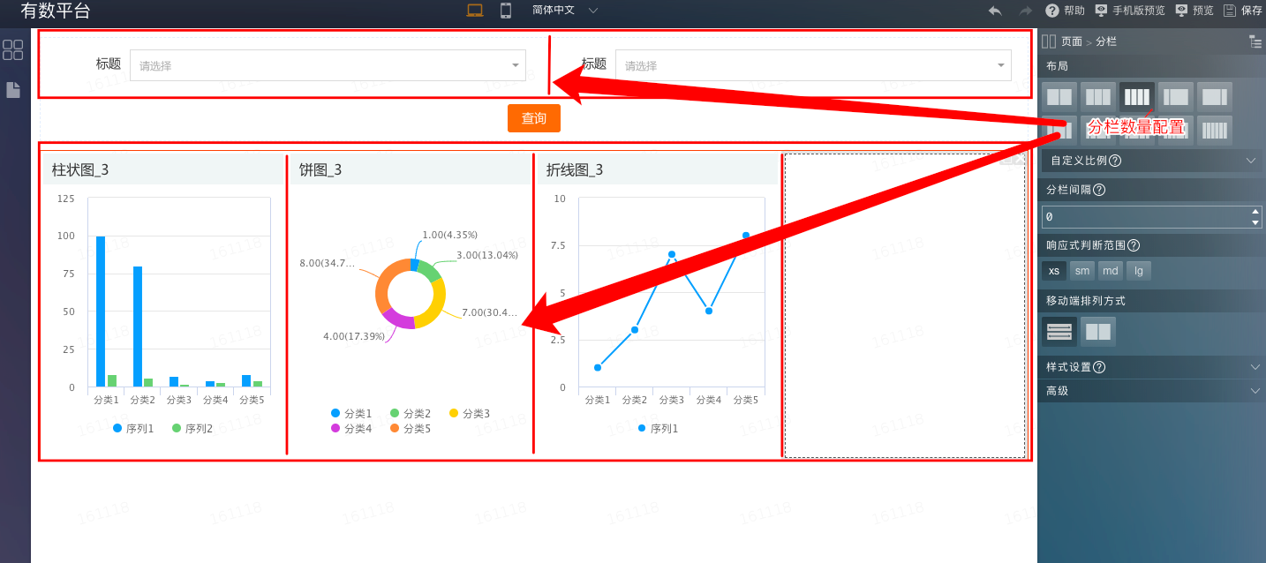
Task: Select sm responsive range
Action: [x=1082, y=271]
